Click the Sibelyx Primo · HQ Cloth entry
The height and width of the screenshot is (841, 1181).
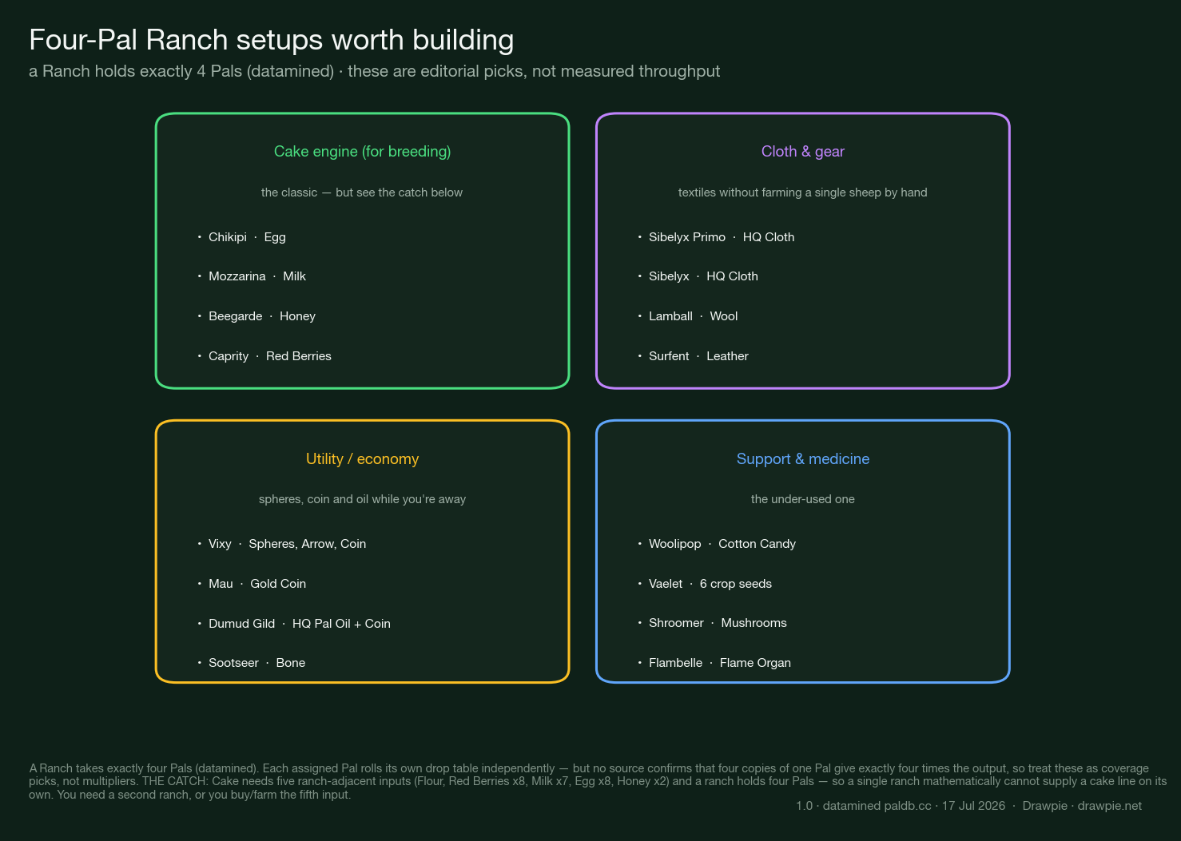click(x=716, y=237)
